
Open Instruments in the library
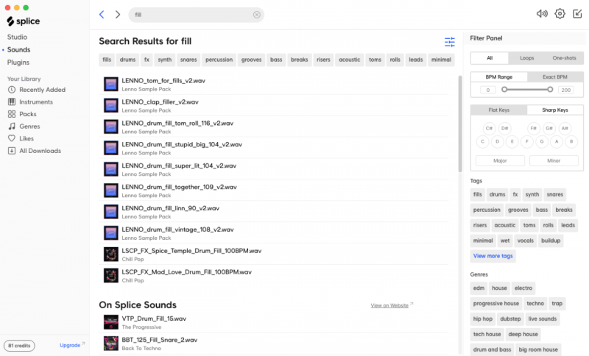(30, 102)
